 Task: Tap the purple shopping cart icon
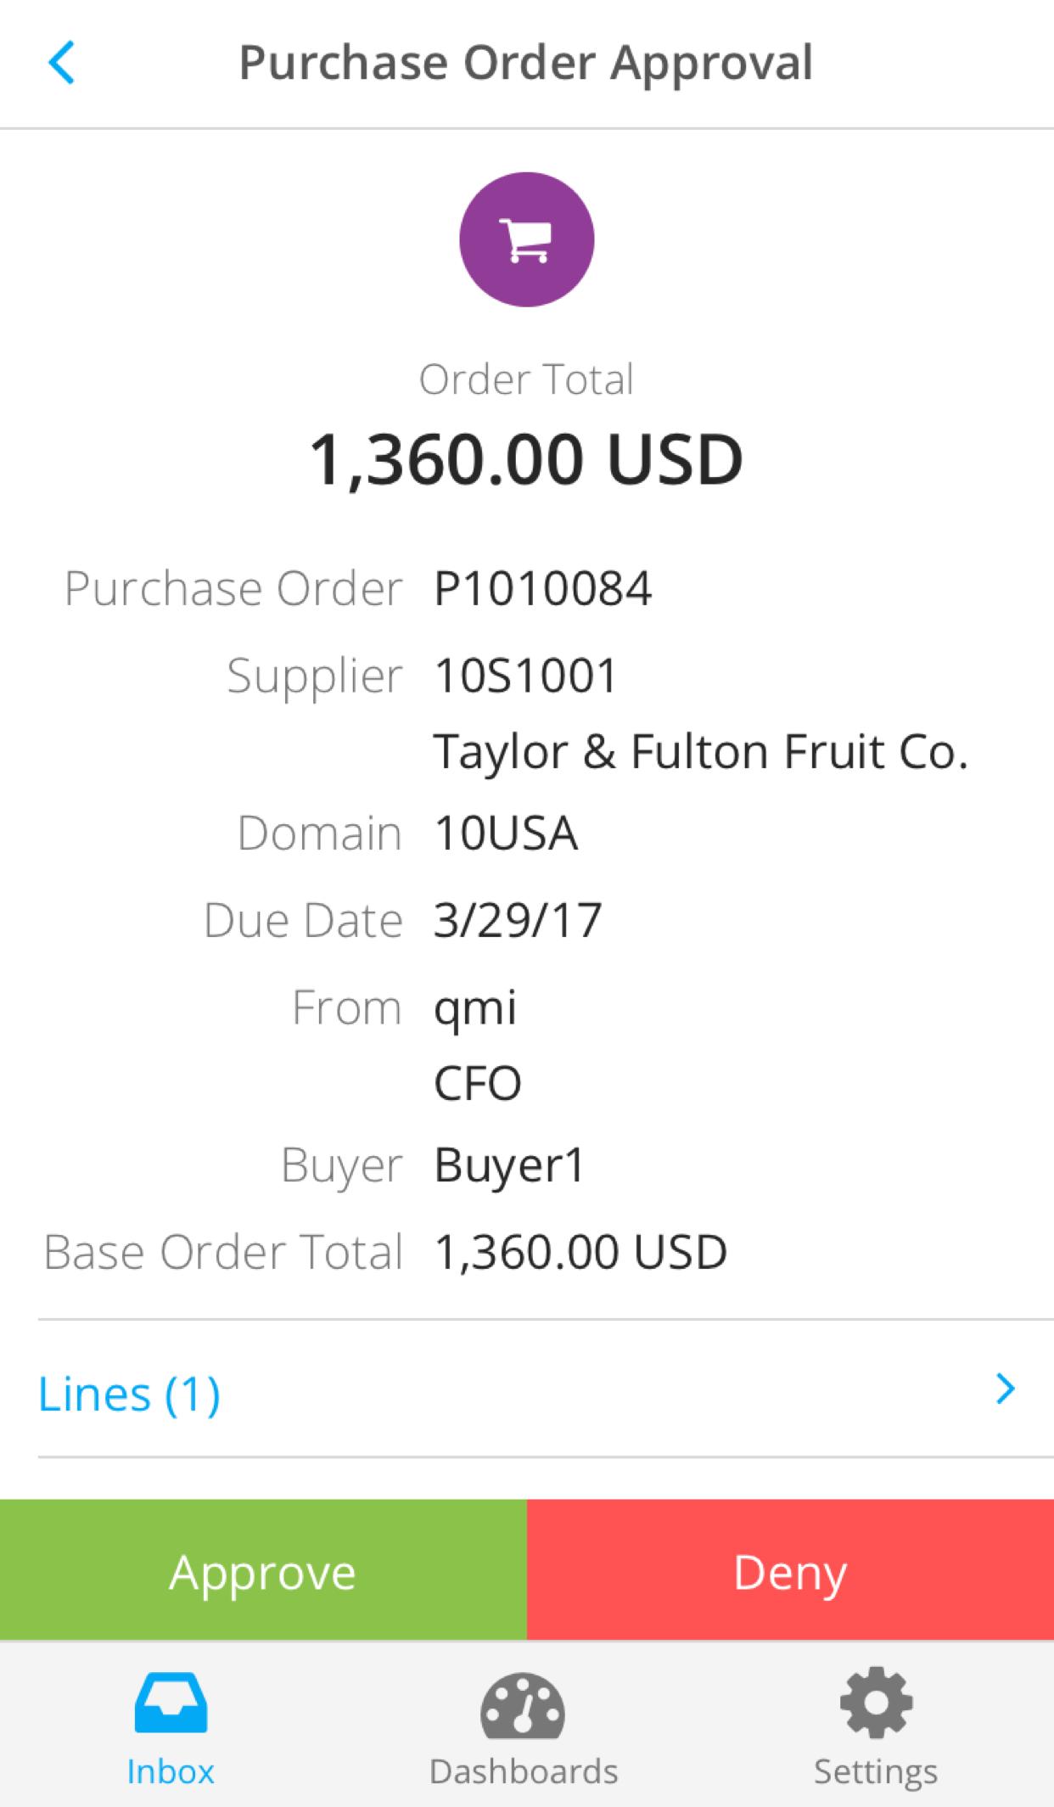(x=527, y=239)
